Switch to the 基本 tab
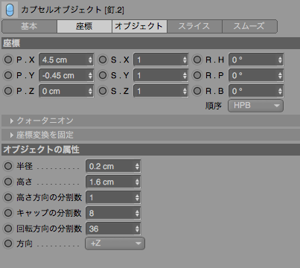The image size is (300, 268). click(29, 26)
